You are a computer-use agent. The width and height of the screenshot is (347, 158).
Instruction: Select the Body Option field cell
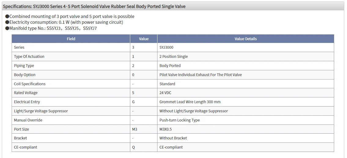(x=25, y=75)
